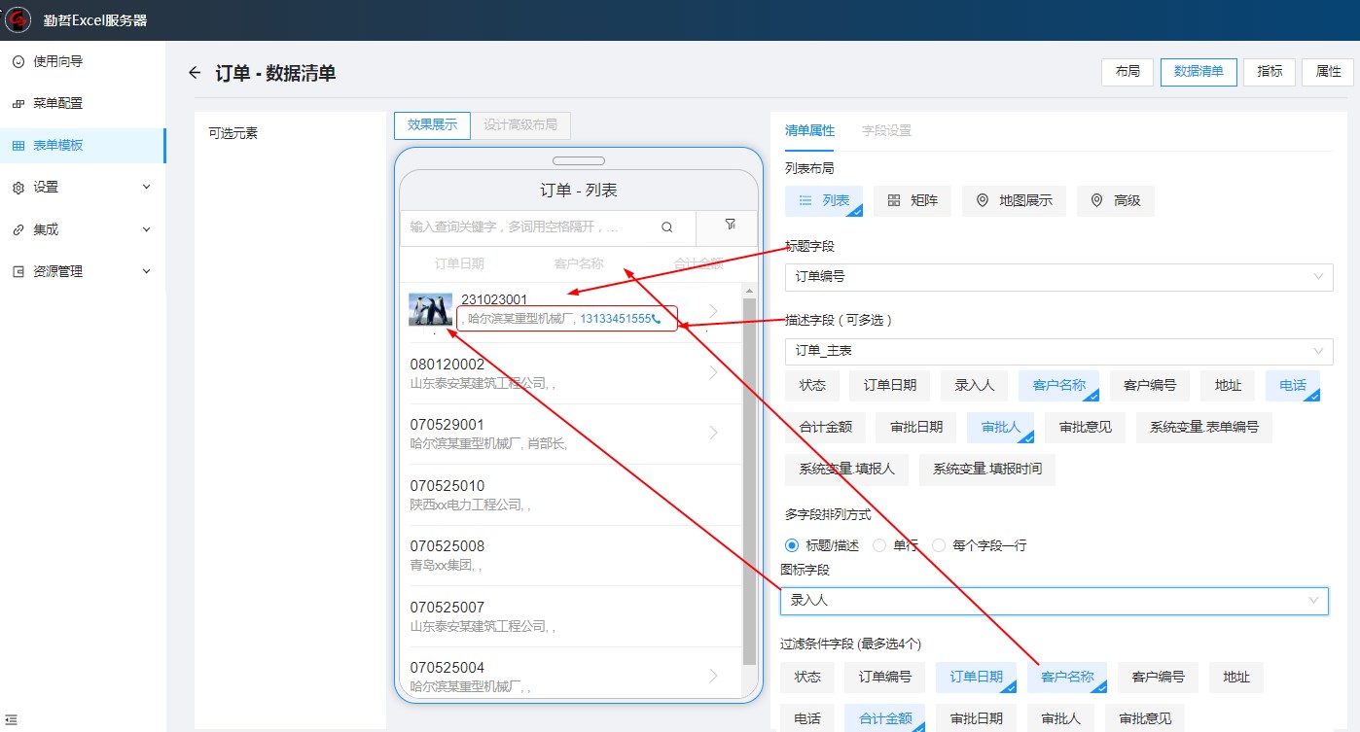
Task: Open the 标题字段 dropdown showing 订单编号
Action: coord(1058,276)
